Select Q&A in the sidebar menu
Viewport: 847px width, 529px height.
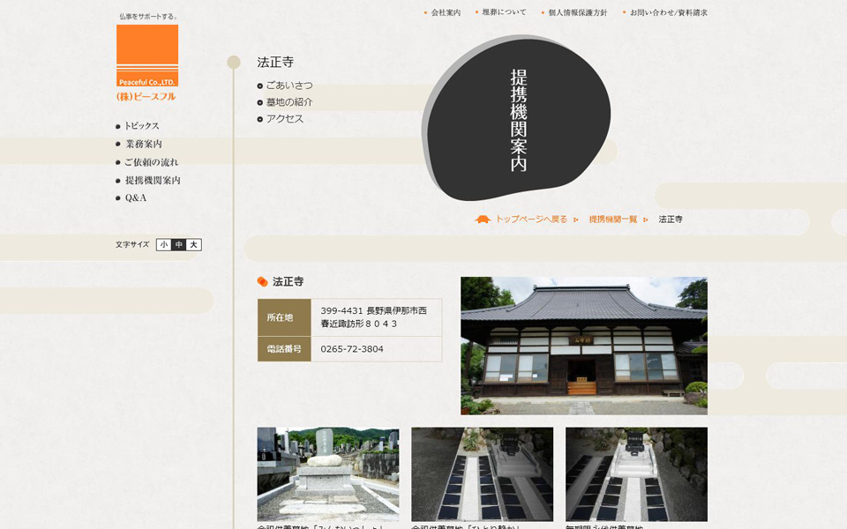(x=136, y=198)
